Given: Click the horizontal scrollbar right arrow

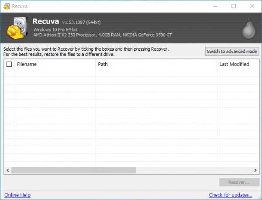Looking at the screenshot, I should click(255, 170).
